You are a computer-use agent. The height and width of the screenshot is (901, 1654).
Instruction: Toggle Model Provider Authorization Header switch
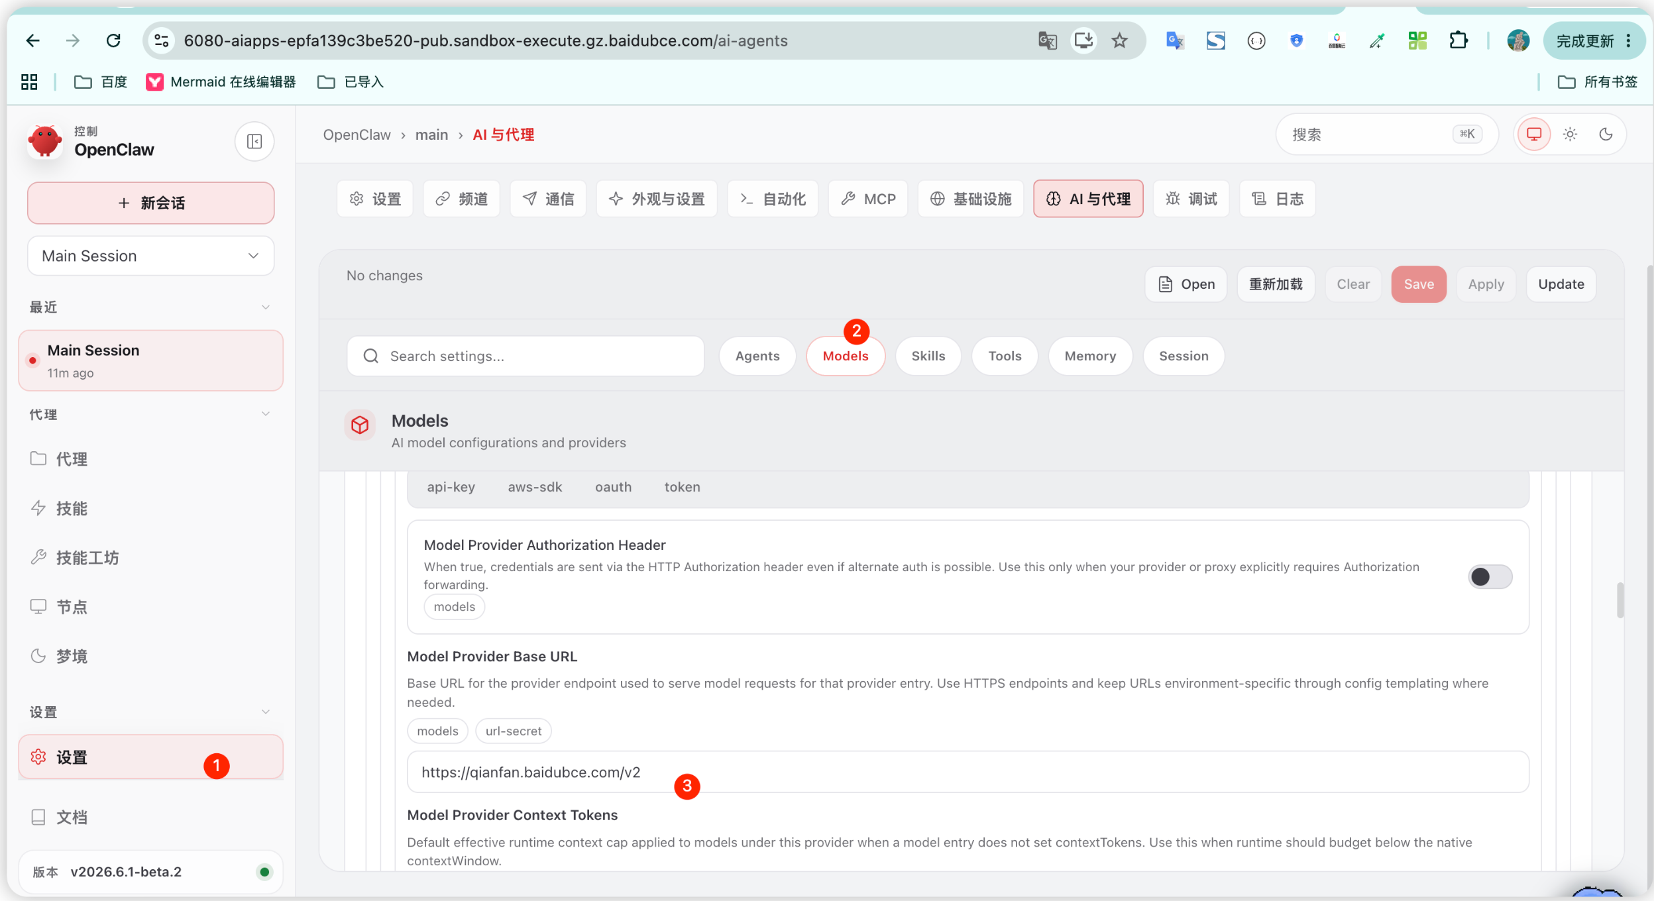pos(1490,577)
